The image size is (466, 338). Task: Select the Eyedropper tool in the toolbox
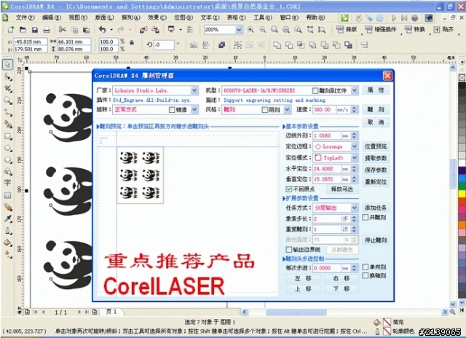tap(8, 219)
